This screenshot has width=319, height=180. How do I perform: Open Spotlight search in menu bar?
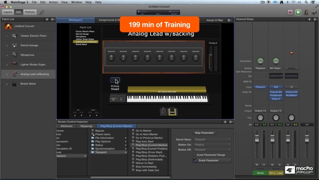pos(306,2)
